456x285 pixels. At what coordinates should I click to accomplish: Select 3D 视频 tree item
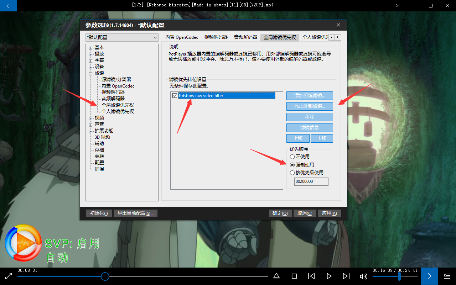tap(102, 137)
